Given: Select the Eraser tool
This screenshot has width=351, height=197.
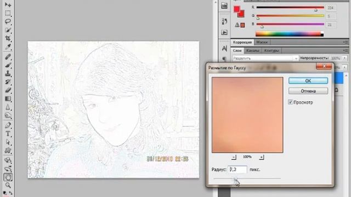Looking at the screenshot, I should 8,90.
